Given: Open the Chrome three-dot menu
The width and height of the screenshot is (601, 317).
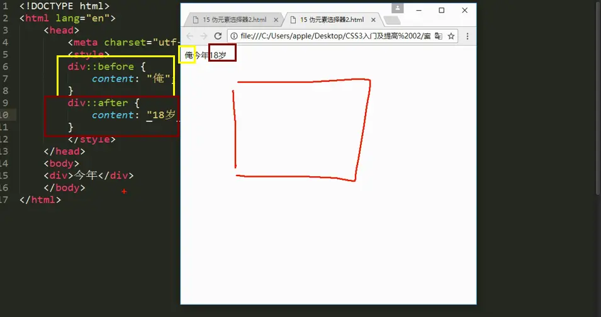Looking at the screenshot, I should 467,36.
